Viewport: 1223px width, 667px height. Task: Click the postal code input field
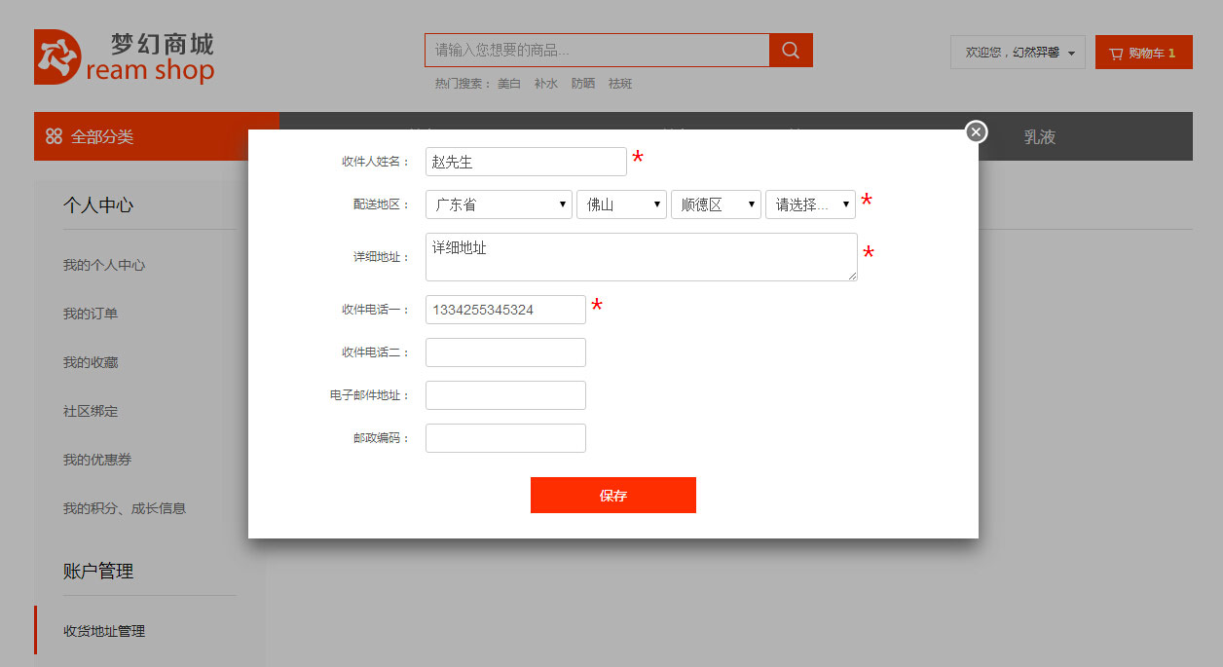(505, 438)
